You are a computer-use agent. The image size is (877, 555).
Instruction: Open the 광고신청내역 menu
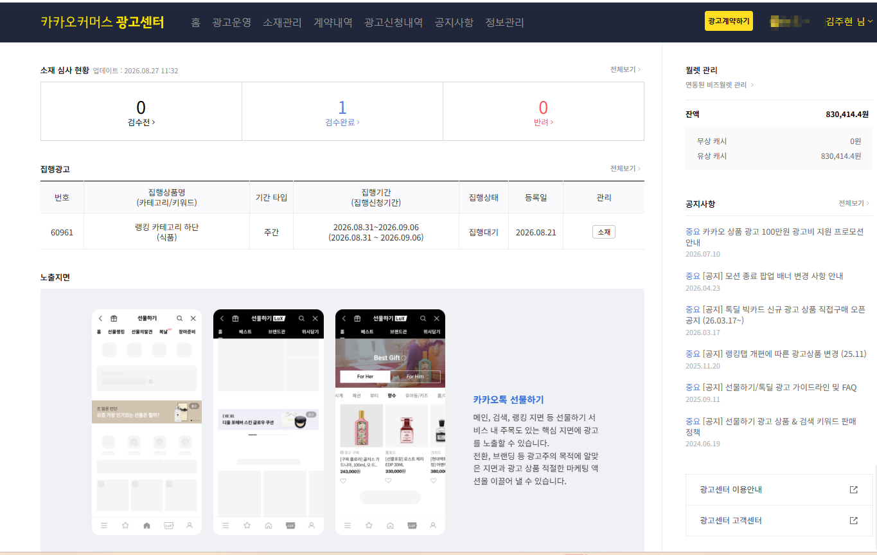coord(393,23)
